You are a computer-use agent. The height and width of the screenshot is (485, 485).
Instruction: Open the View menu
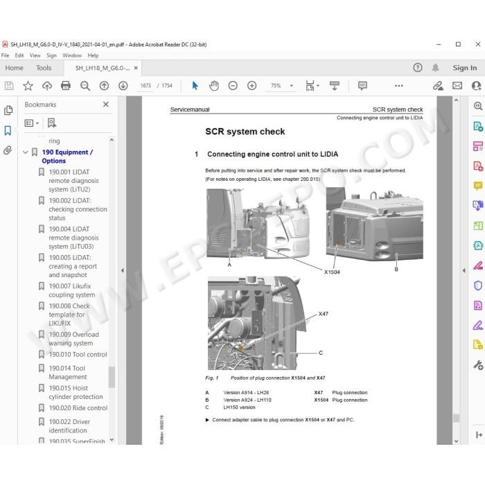(35, 55)
